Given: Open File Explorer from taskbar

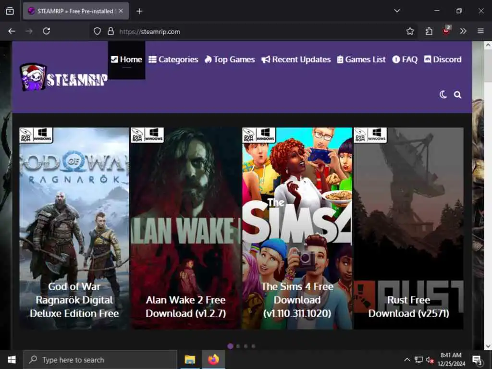Looking at the screenshot, I should tap(190, 359).
